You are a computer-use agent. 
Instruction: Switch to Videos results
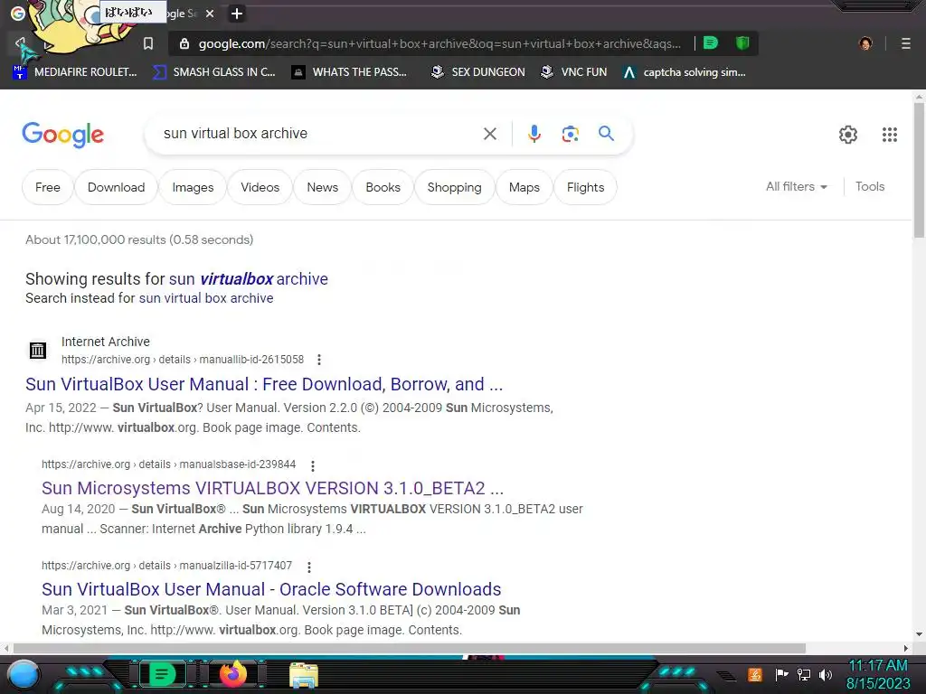click(260, 187)
